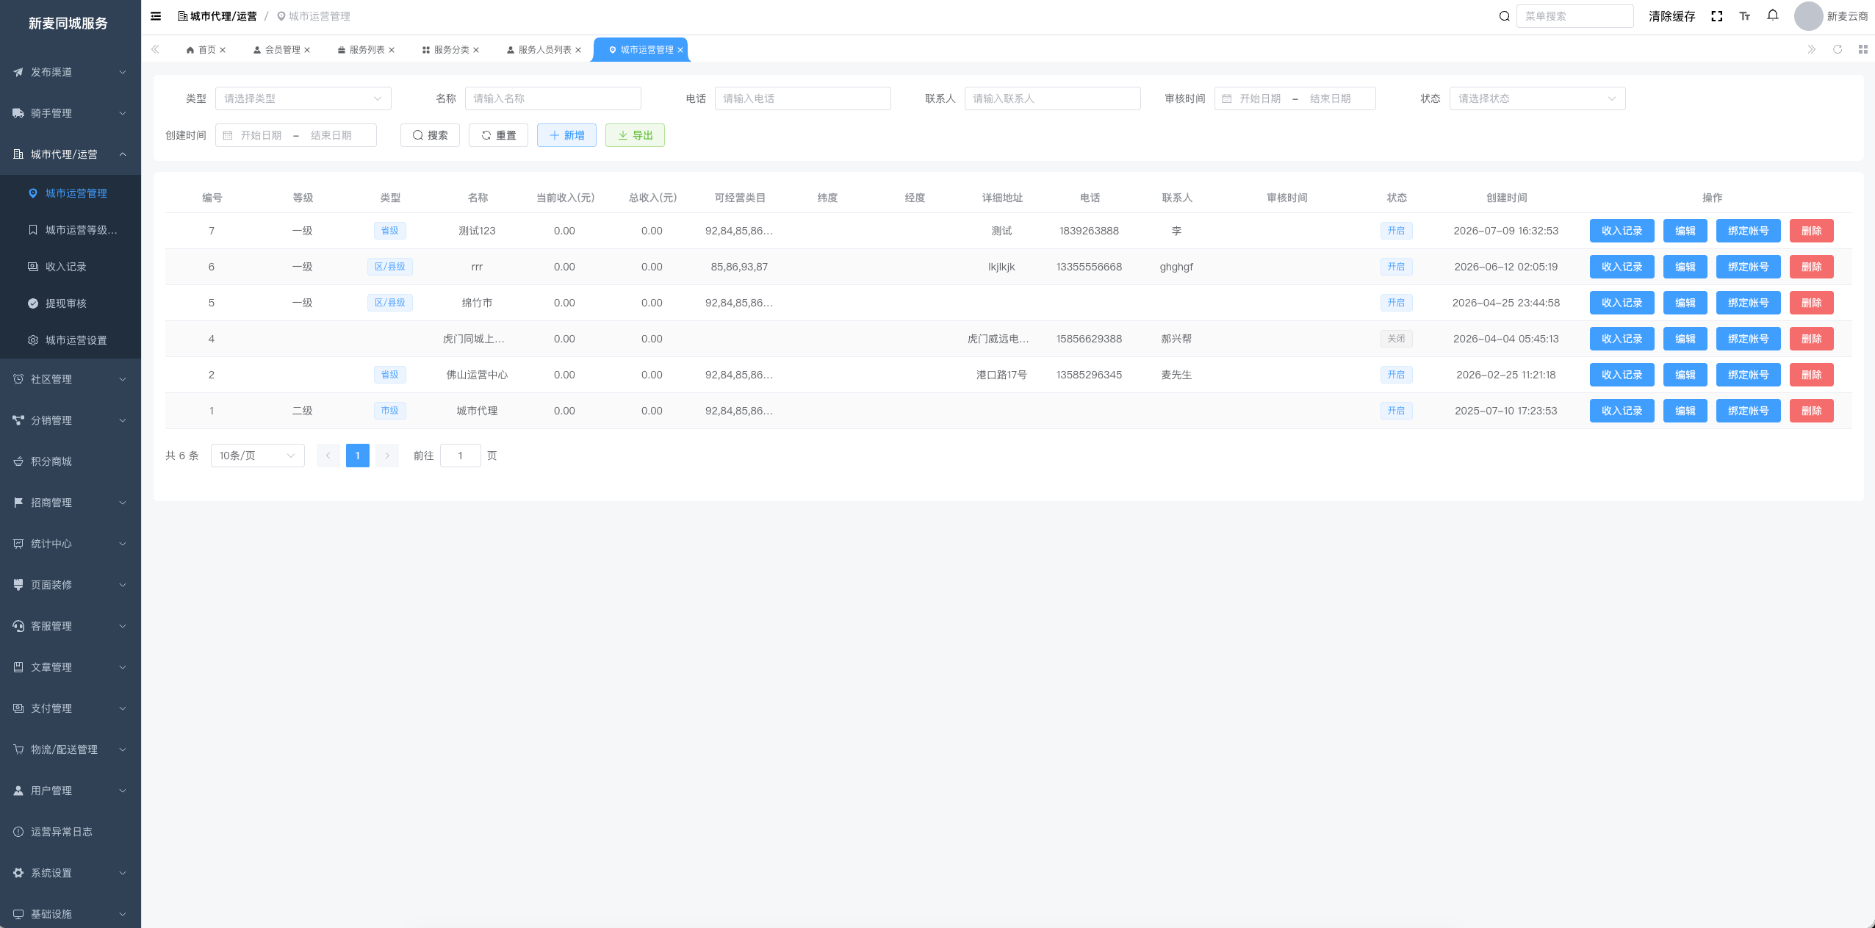
Task: Select pagination page 1
Action: (x=357, y=456)
